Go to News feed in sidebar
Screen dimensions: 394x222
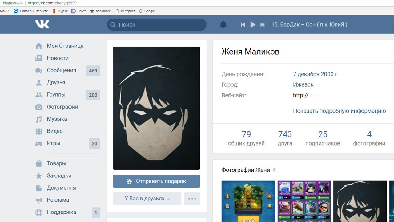point(58,58)
